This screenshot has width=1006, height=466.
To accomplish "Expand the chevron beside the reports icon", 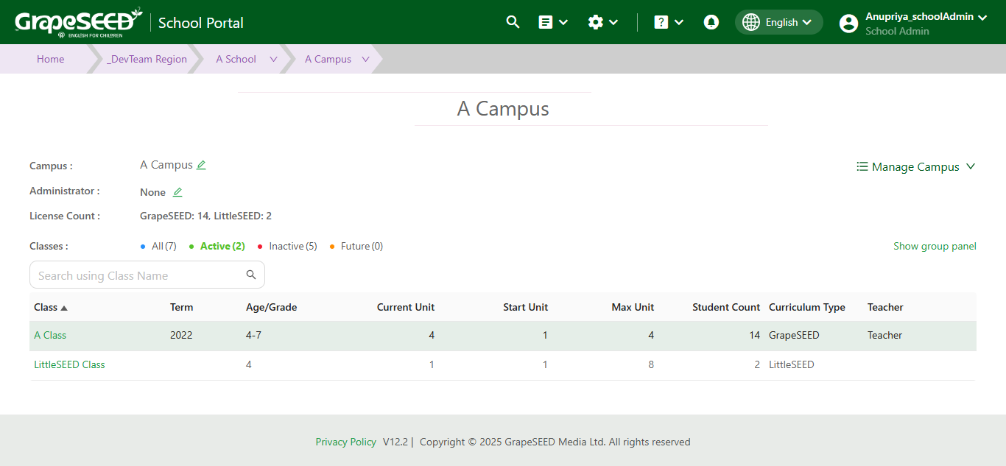I will coord(563,22).
